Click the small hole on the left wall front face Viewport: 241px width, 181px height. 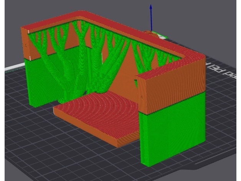(26, 45)
